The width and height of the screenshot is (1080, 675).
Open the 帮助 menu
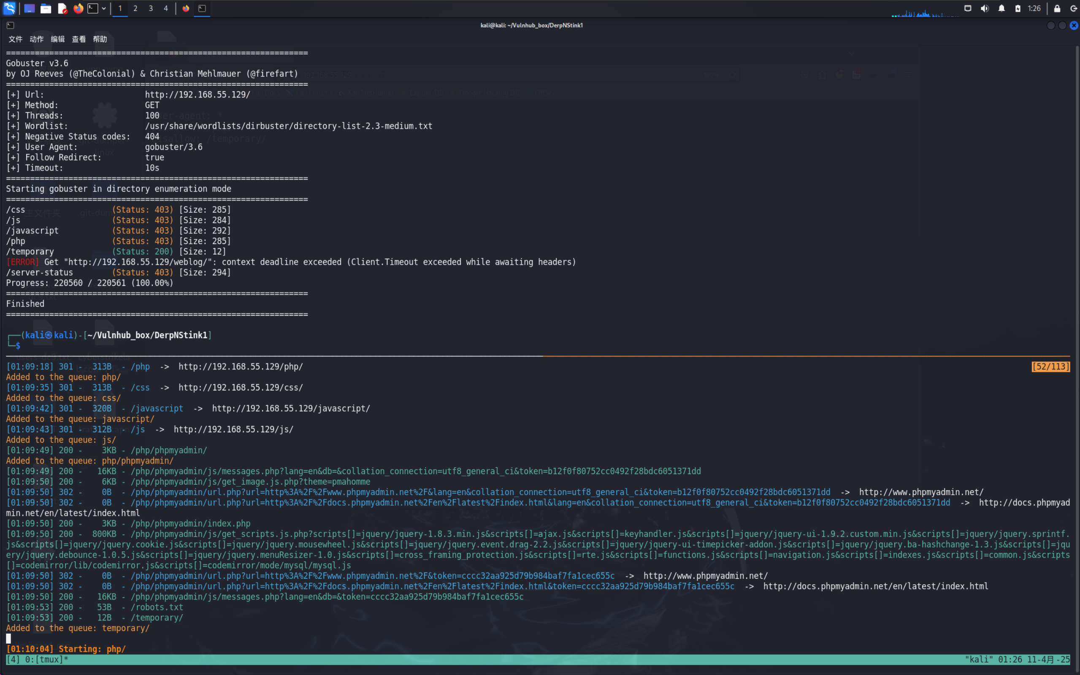click(100, 39)
